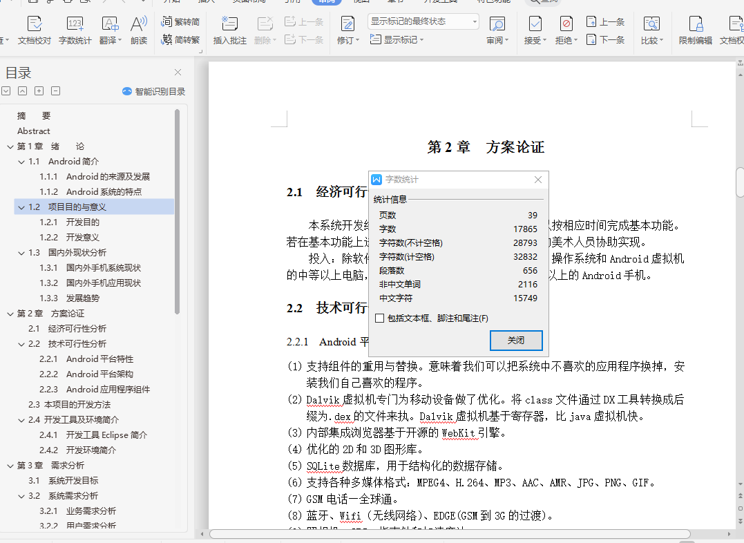Reject change with 拒绝 icon

coord(566,23)
